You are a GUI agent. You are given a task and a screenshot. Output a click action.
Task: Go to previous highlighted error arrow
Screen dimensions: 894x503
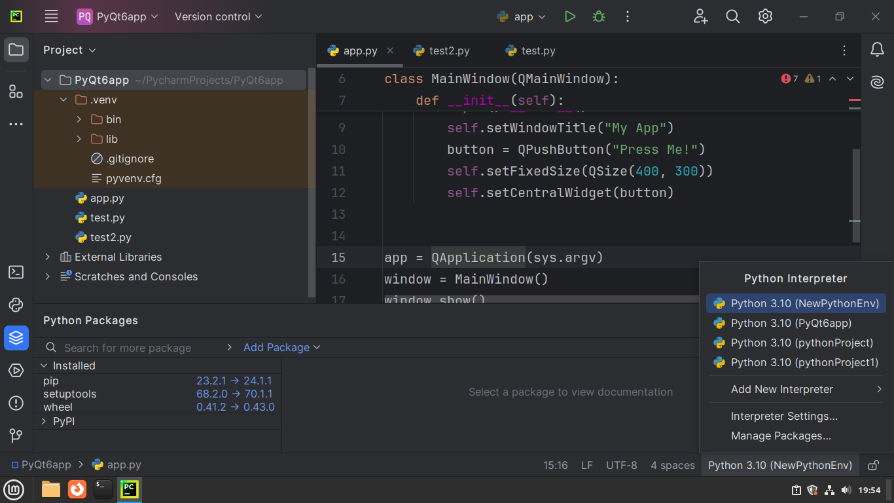coord(832,79)
